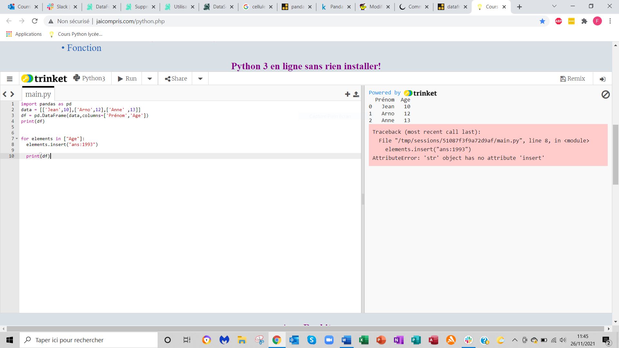Run the Python code

[x=127, y=79]
